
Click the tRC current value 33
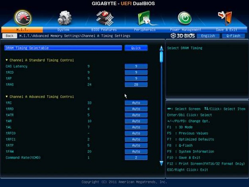(89, 103)
